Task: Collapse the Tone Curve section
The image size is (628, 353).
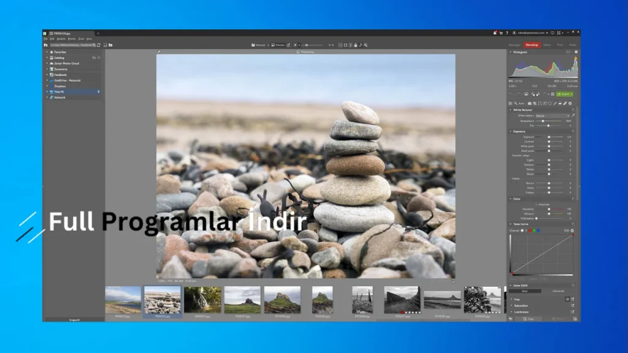Action: tap(510, 224)
